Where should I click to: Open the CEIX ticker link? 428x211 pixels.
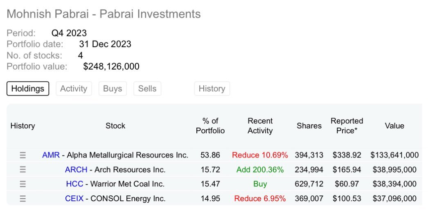point(74,198)
